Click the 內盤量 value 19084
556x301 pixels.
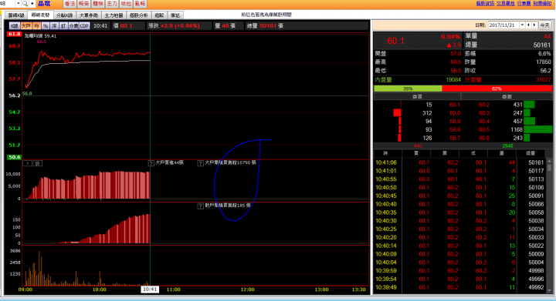[453, 80]
